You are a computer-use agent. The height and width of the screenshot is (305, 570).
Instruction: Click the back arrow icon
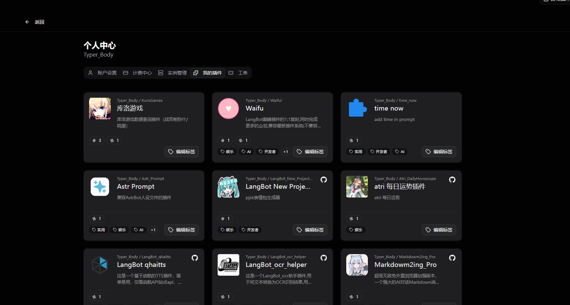[x=27, y=22]
